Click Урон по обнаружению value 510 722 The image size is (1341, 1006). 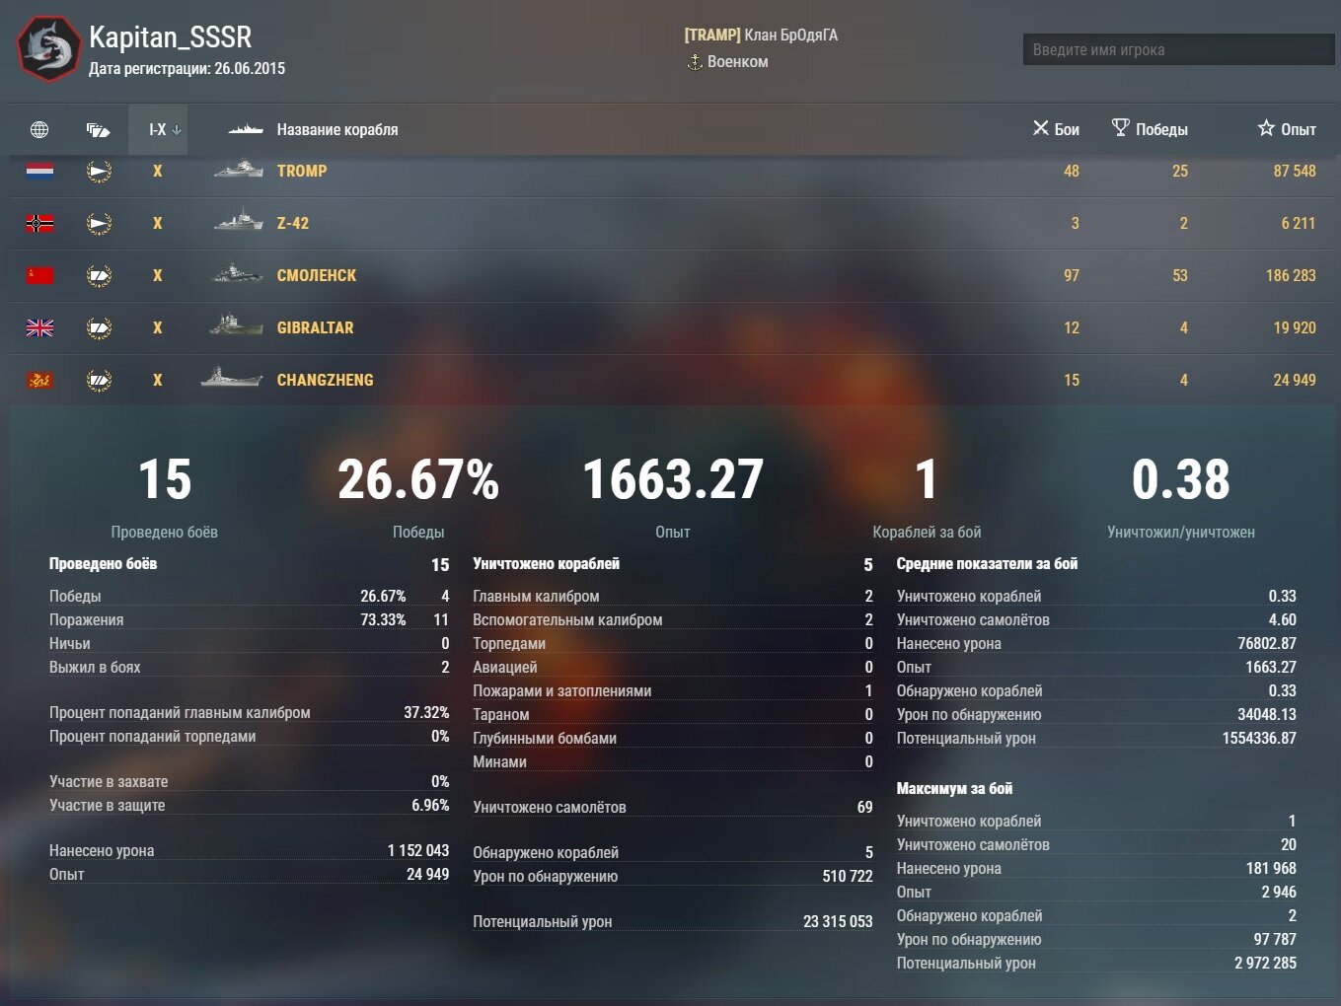click(848, 876)
